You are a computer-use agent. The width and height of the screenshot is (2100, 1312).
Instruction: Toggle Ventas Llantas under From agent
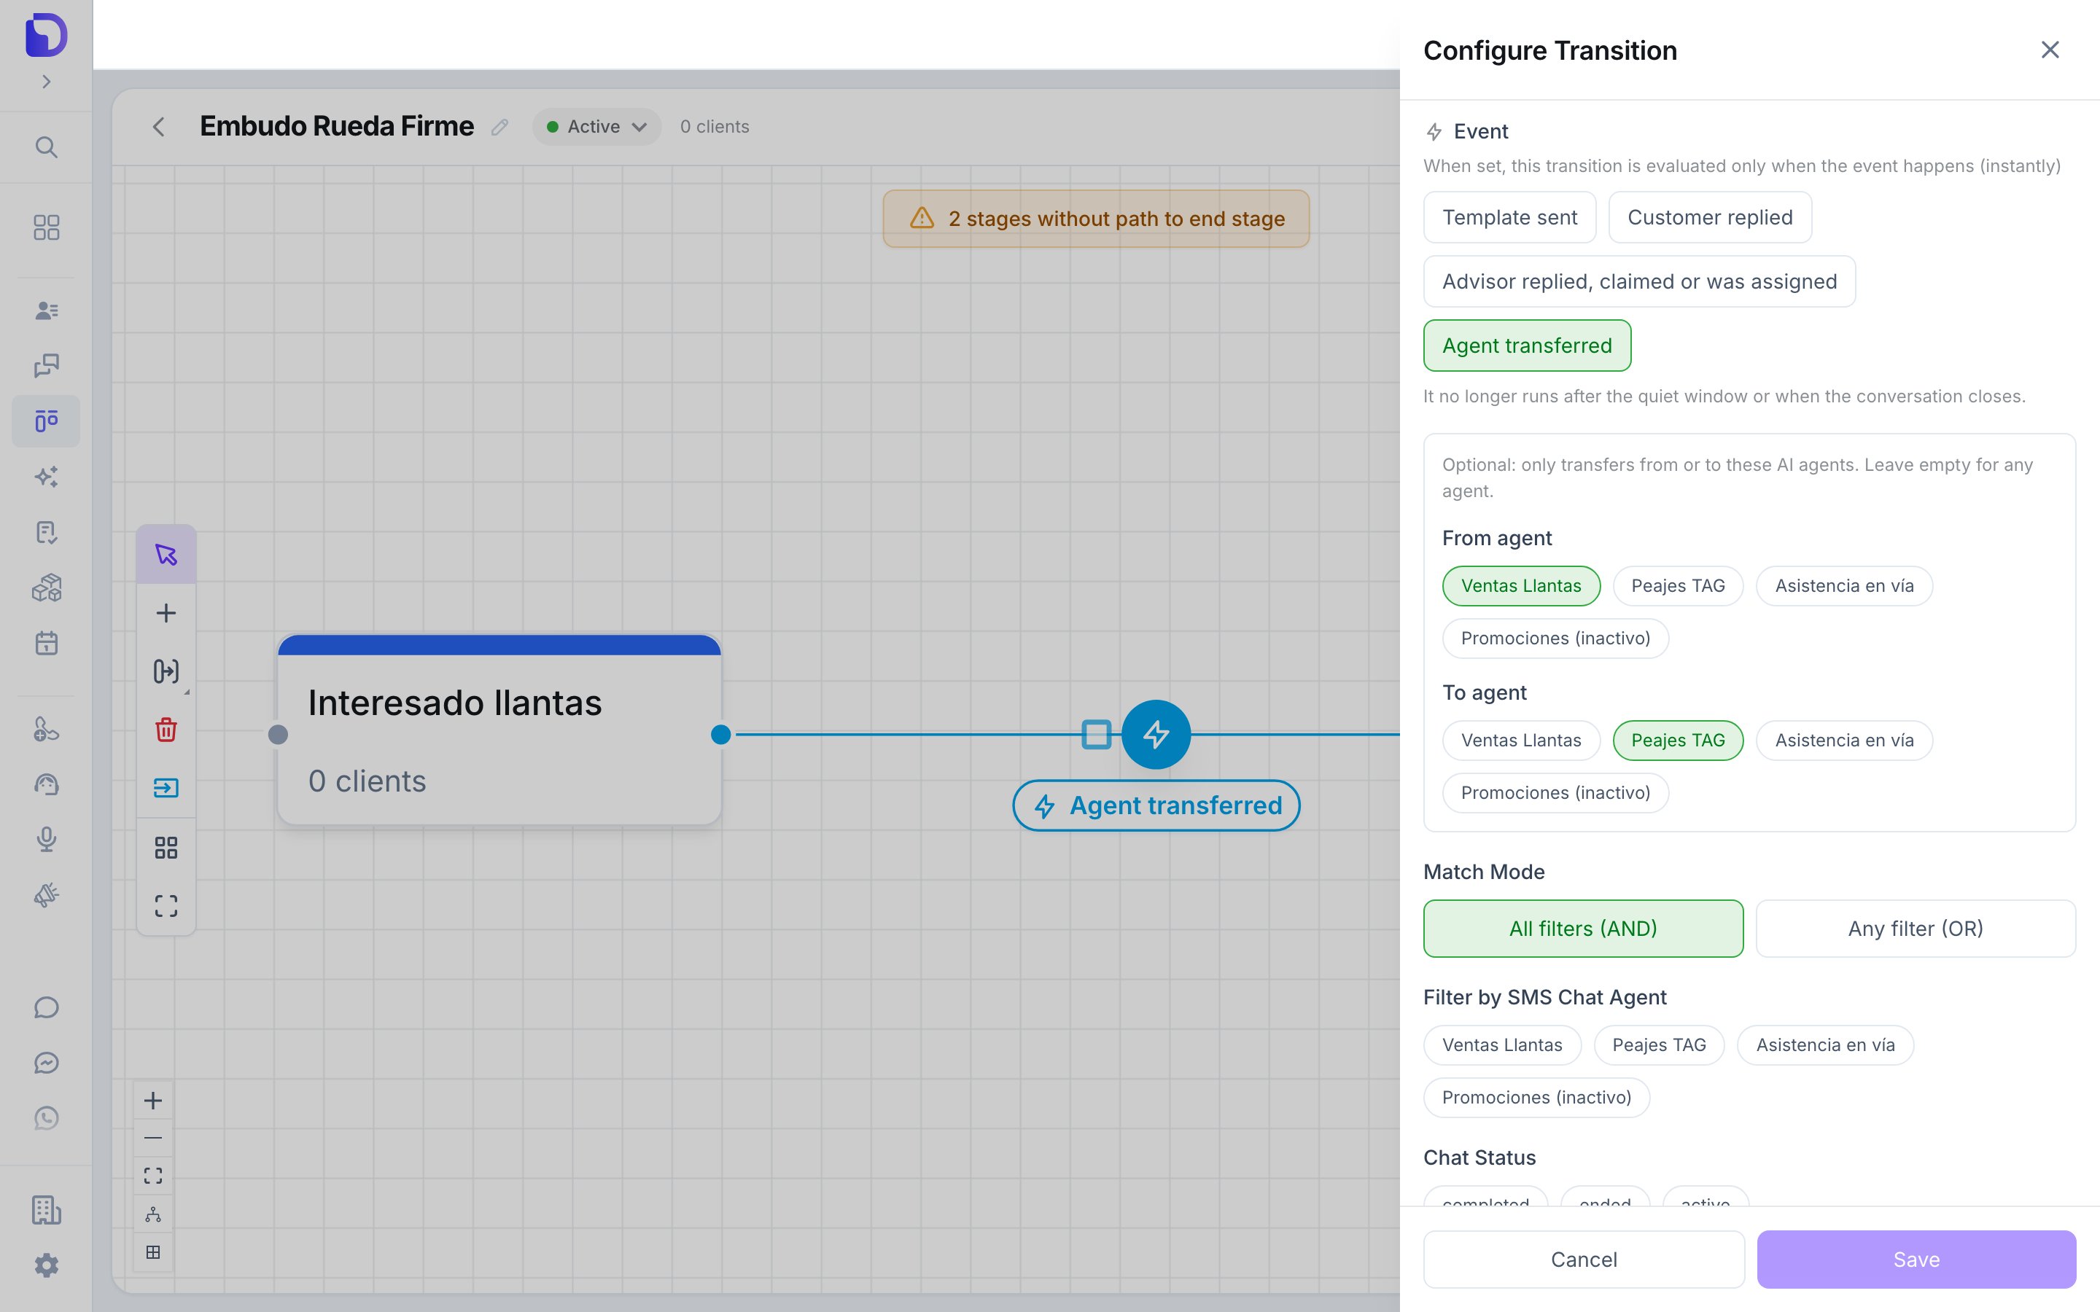[x=1520, y=586]
